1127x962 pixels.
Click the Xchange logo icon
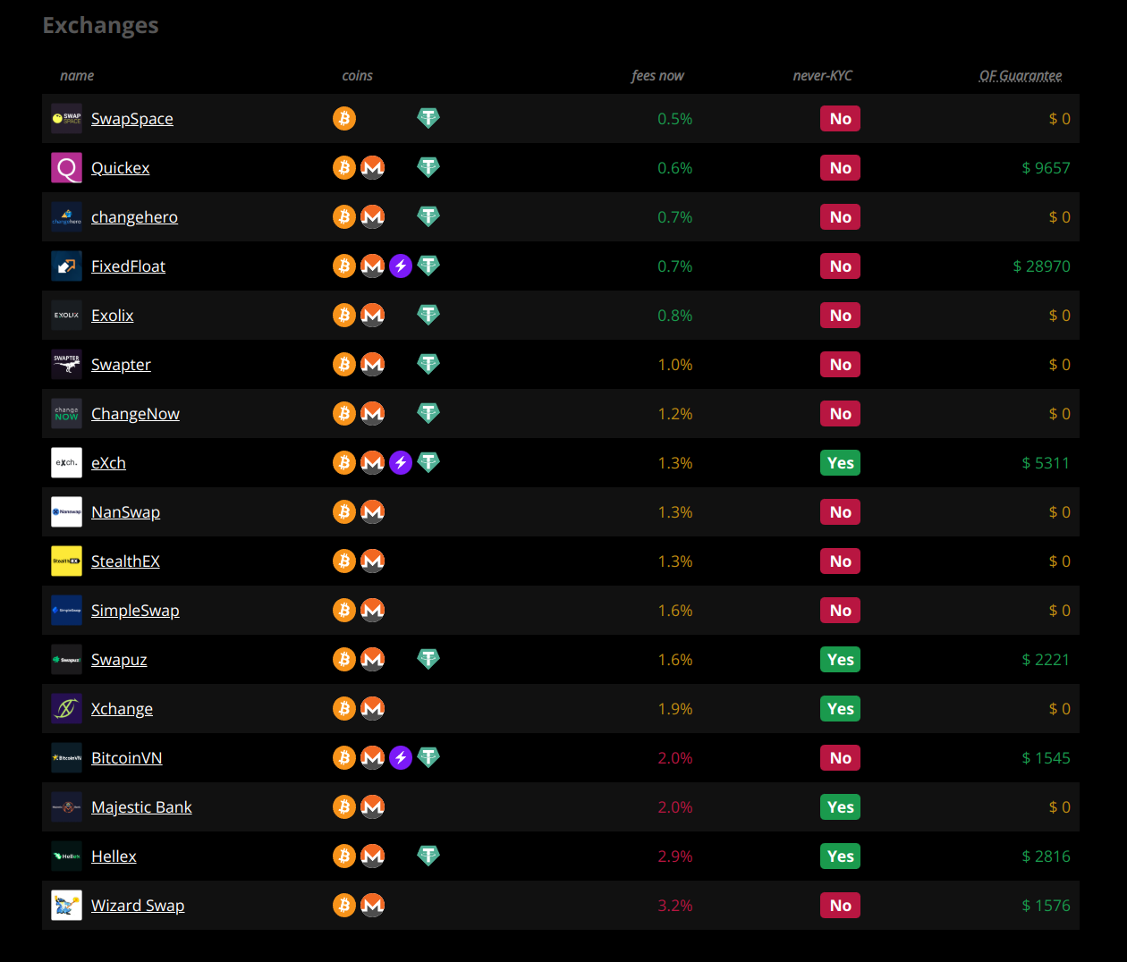point(66,709)
